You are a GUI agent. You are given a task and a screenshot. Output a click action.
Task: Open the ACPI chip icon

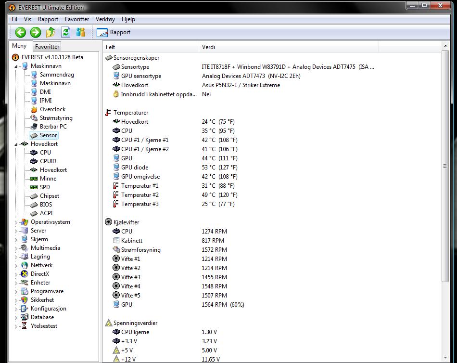pyautogui.click(x=34, y=213)
